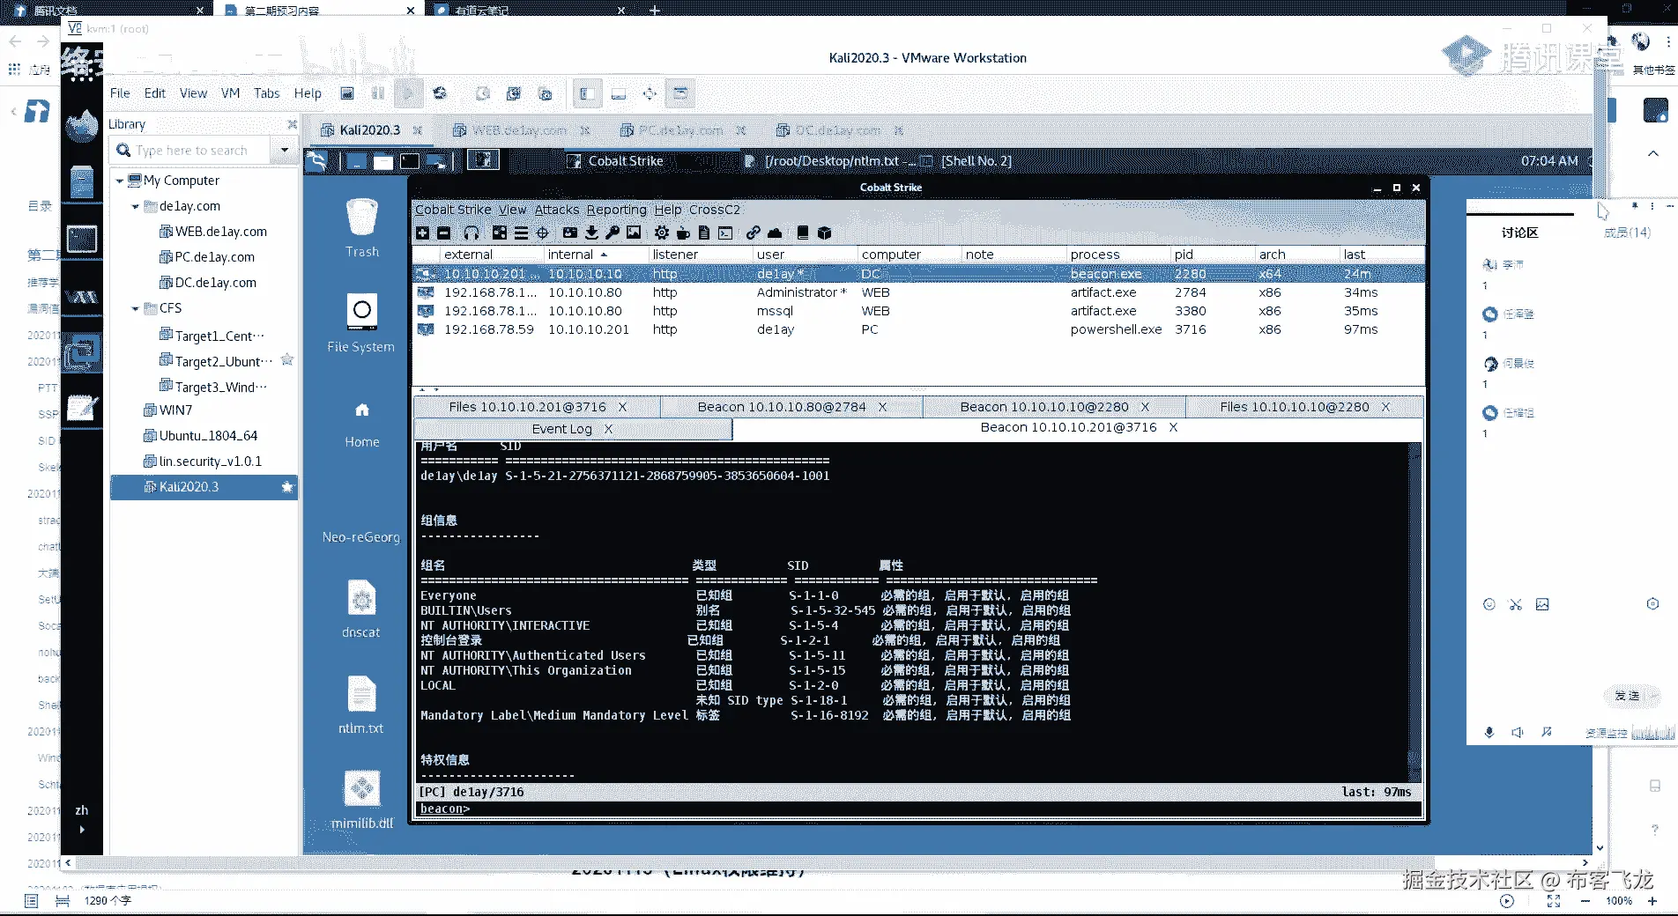Click the gear icon in Cobalt Strike toolbar

point(662,233)
